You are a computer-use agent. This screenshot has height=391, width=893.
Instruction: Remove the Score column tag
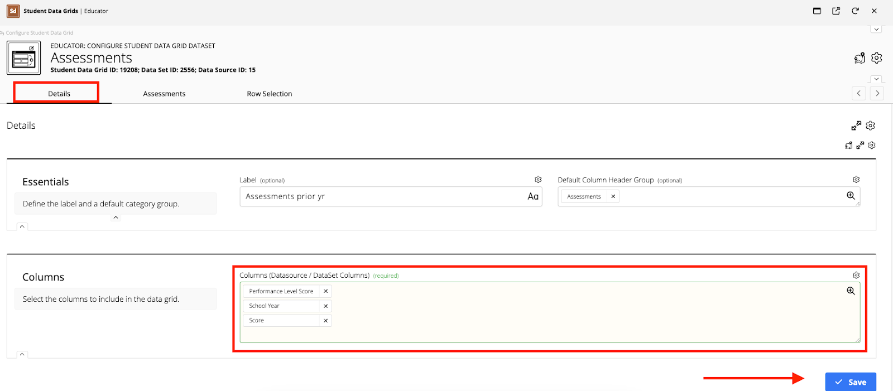tap(326, 320)
